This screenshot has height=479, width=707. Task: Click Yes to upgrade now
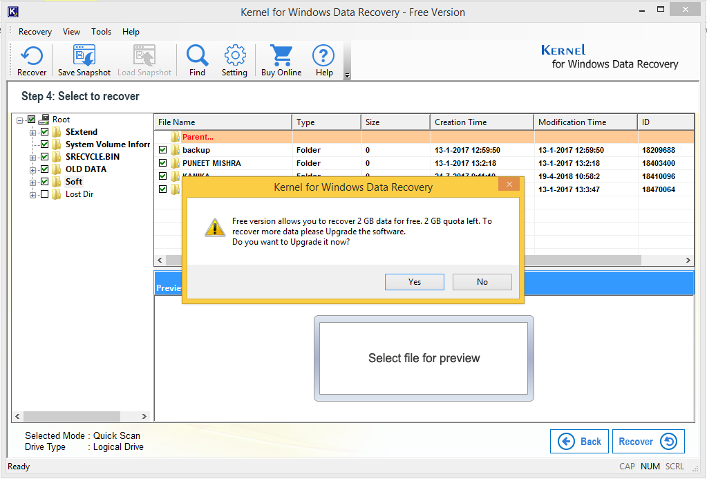click(x=415, y=282)
